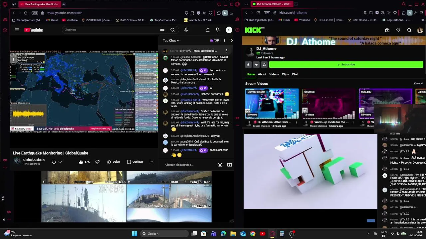
Task: Open the YouTube account avatar menu
Action: [229, 30]
